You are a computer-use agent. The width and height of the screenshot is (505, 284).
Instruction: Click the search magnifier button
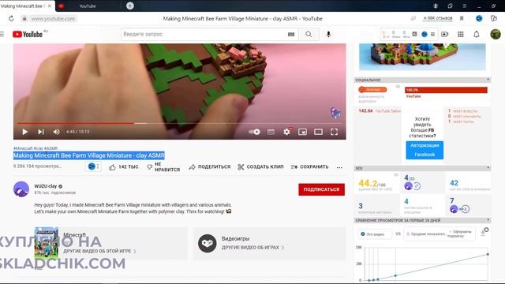[x=309, y=34]
